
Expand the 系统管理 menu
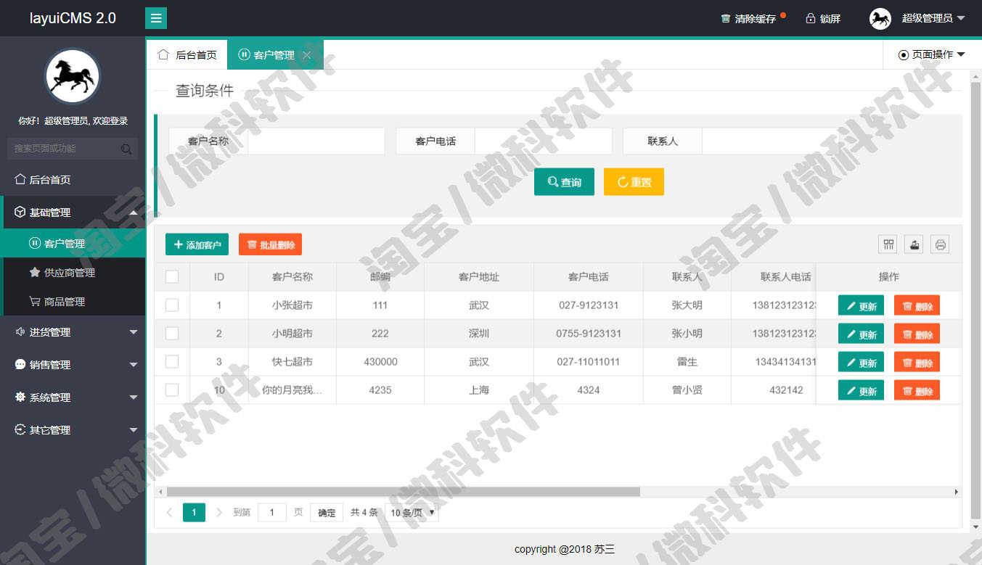click(73, 397)
